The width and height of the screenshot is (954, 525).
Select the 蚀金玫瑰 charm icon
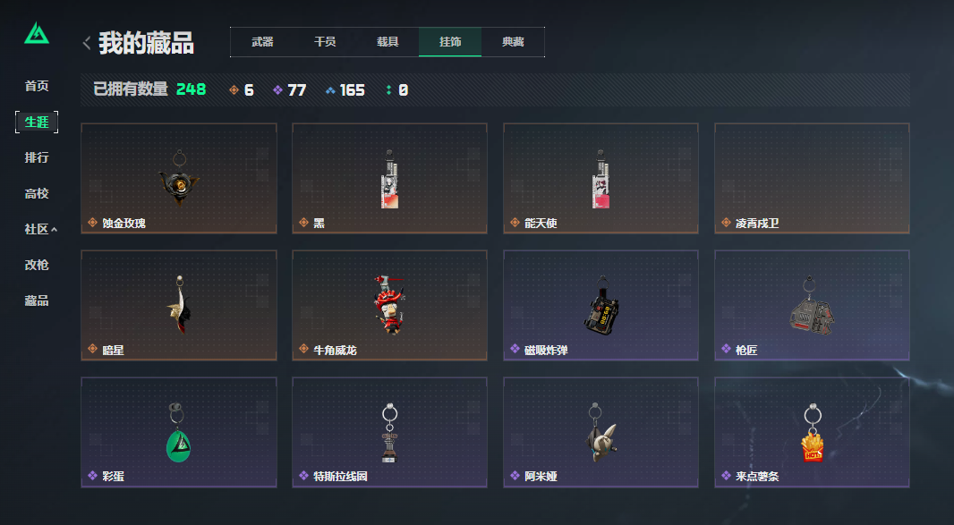point(179,178)
